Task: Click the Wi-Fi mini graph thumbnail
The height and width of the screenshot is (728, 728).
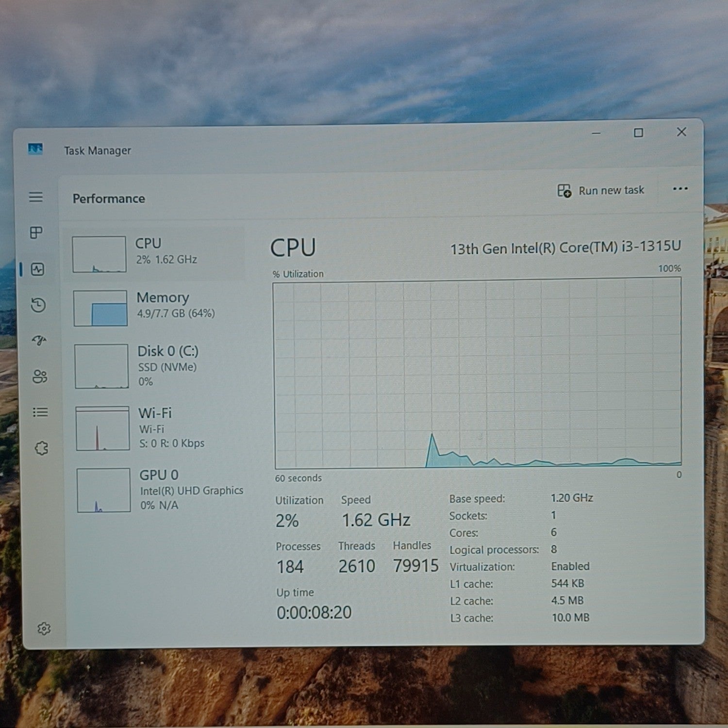Action: point(102,429)
